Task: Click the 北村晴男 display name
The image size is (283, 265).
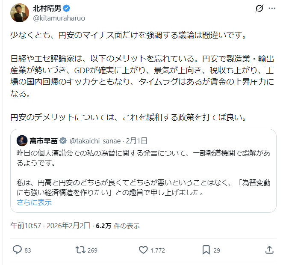Action: click(x=47, y=8)
